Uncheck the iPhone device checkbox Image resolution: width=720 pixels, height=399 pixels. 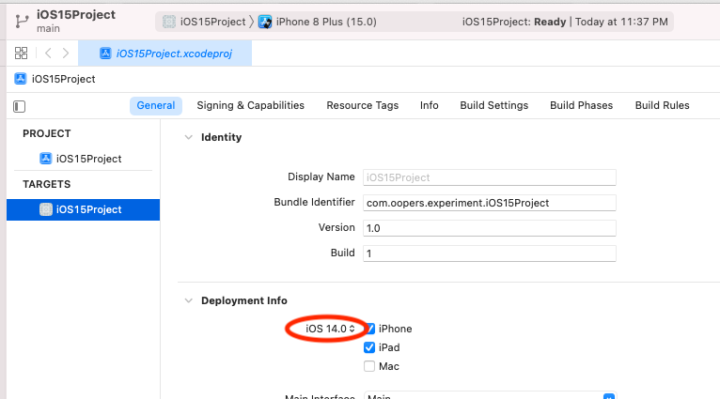coord(369,329)
